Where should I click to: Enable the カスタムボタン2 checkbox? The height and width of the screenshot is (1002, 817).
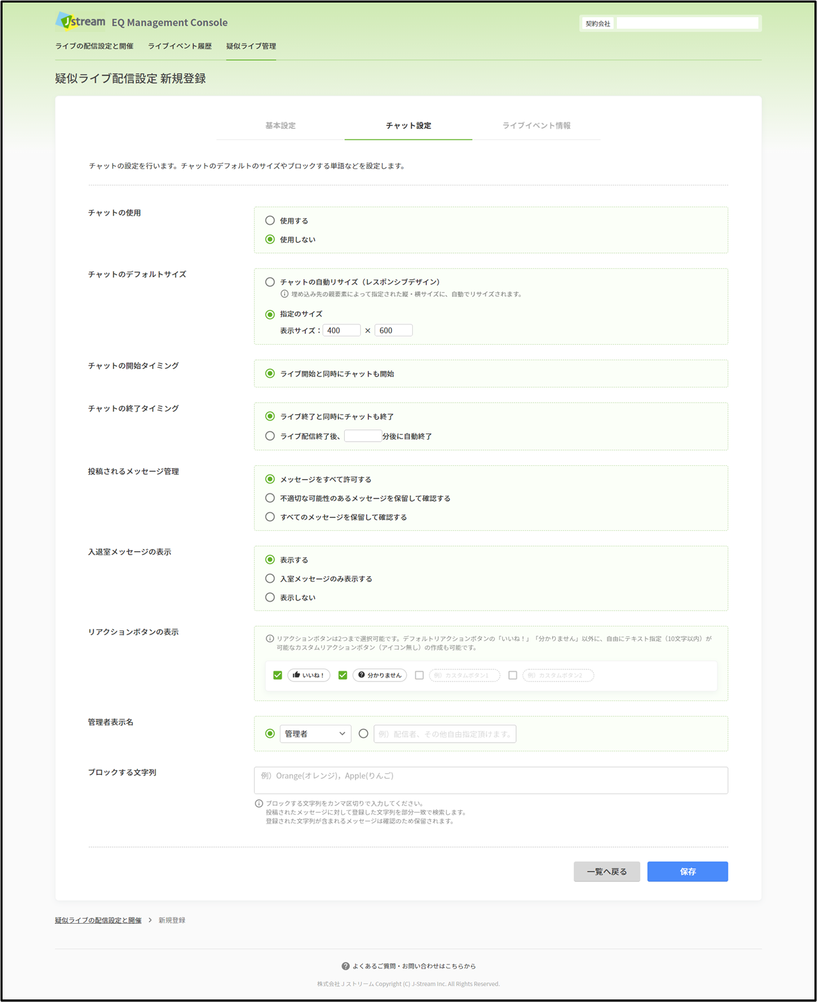coord(512,675)
